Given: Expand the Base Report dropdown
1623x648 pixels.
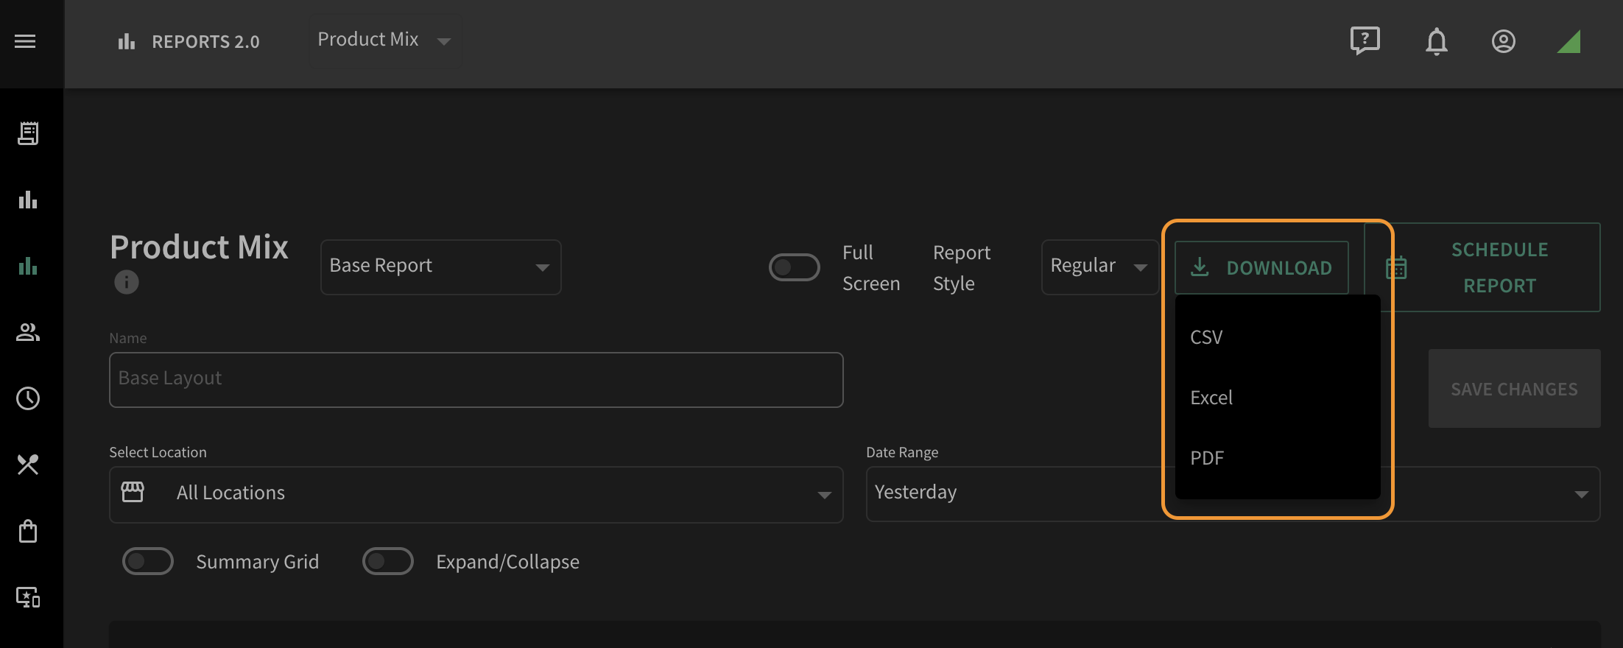Looking at the screenshot, I should click(440, 267).
